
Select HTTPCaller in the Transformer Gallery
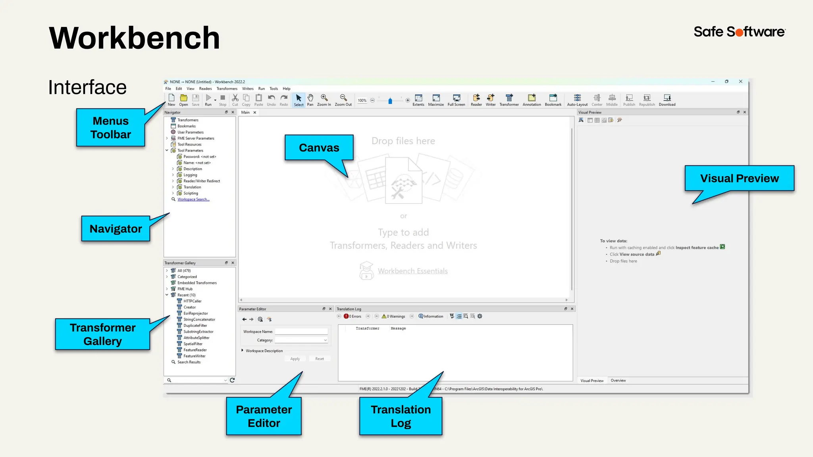[192, 301]
